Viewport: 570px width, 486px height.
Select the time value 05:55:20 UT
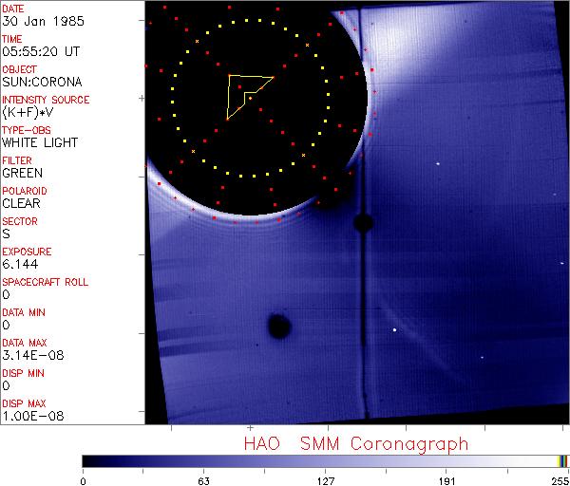(x=40, y=51)
